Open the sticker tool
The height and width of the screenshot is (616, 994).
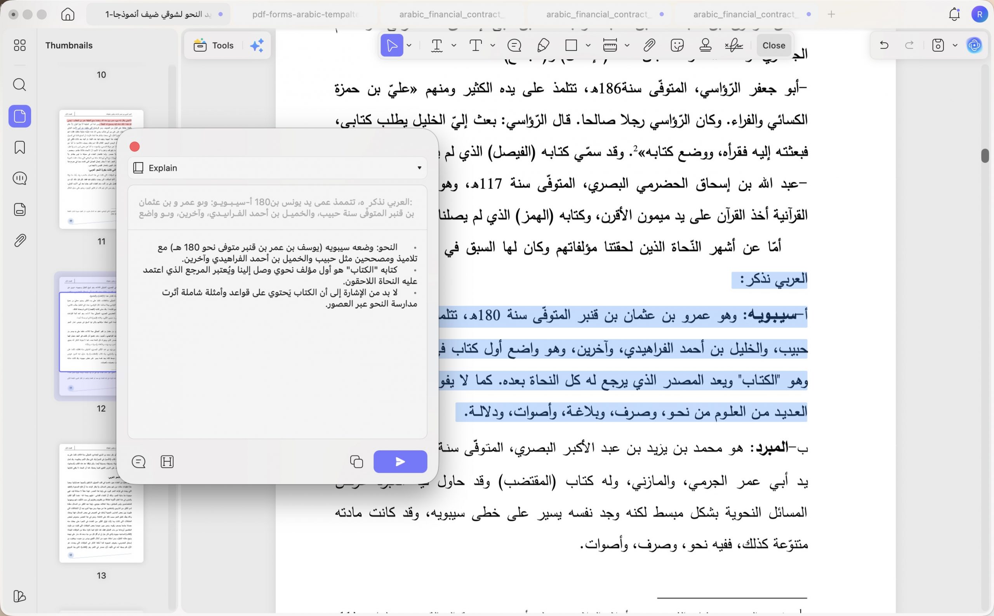(677, 45)
